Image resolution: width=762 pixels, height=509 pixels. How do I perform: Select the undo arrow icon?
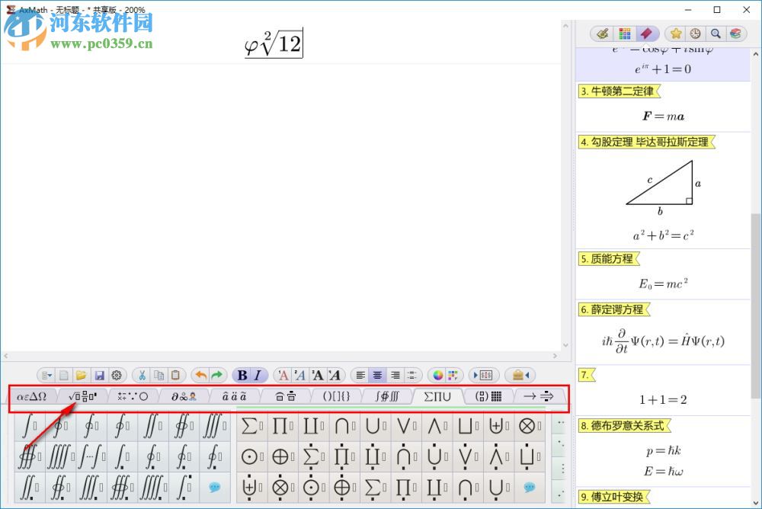point(203,375)
